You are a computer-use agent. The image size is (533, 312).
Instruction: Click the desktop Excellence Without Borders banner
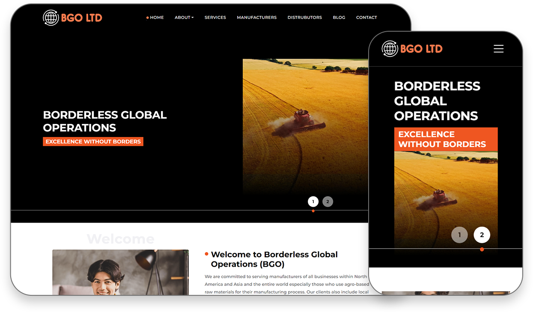pos(93,142)
